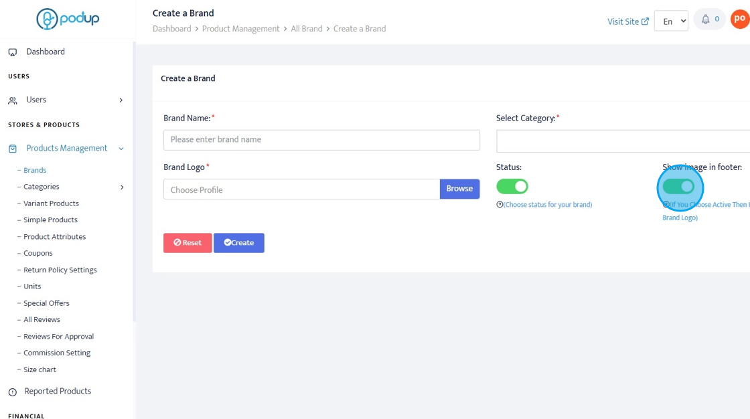
Task: Click the Status help question icon
Action: [500, 205]
